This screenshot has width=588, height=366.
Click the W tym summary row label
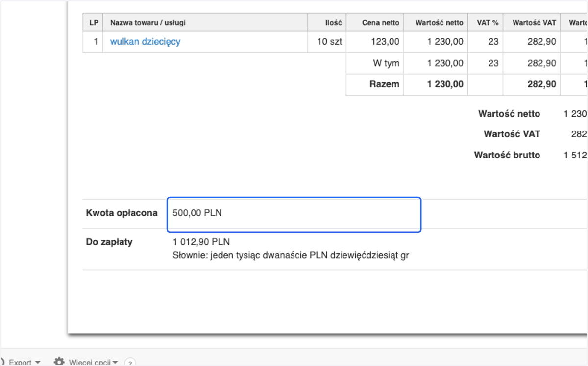[386, 63]
